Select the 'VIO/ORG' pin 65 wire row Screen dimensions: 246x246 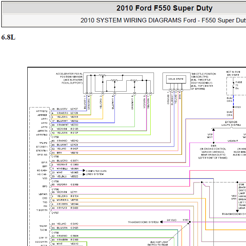[x=65, y=184]
